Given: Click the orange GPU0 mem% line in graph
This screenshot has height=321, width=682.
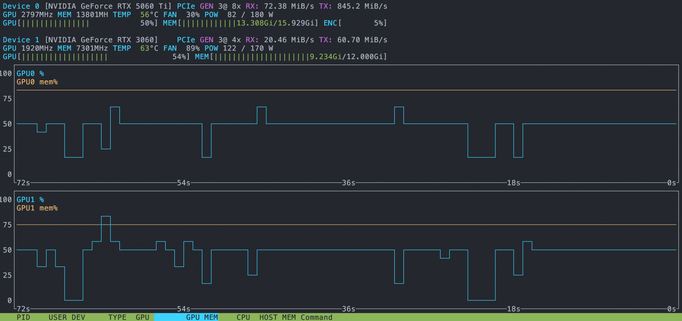Looking at the screenshot, I should tap(346, 90).
